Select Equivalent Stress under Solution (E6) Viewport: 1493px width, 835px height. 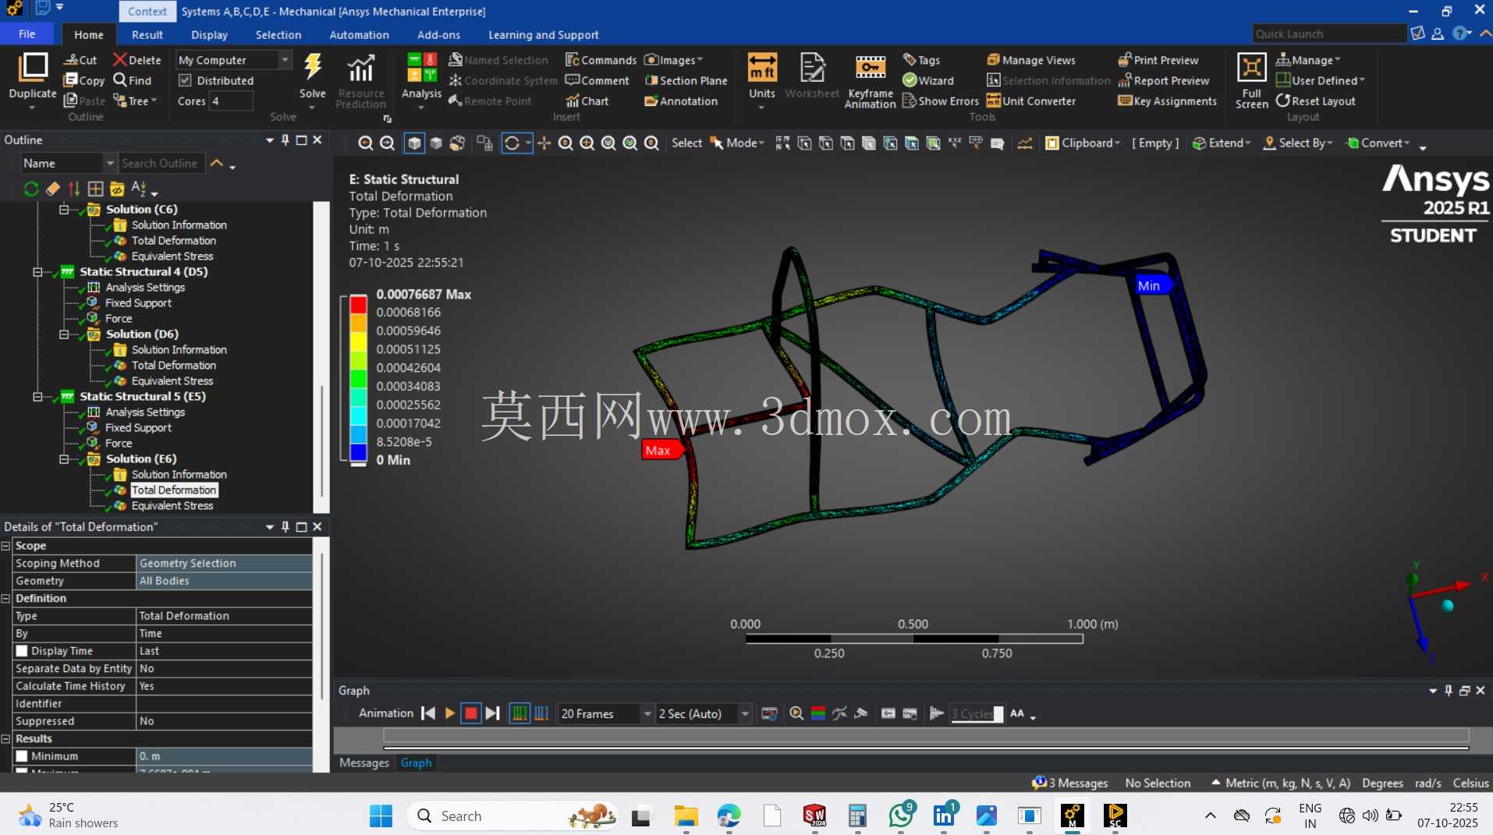pos(172,506)
